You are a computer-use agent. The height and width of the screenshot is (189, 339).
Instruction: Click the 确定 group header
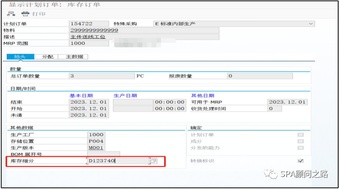196,128
